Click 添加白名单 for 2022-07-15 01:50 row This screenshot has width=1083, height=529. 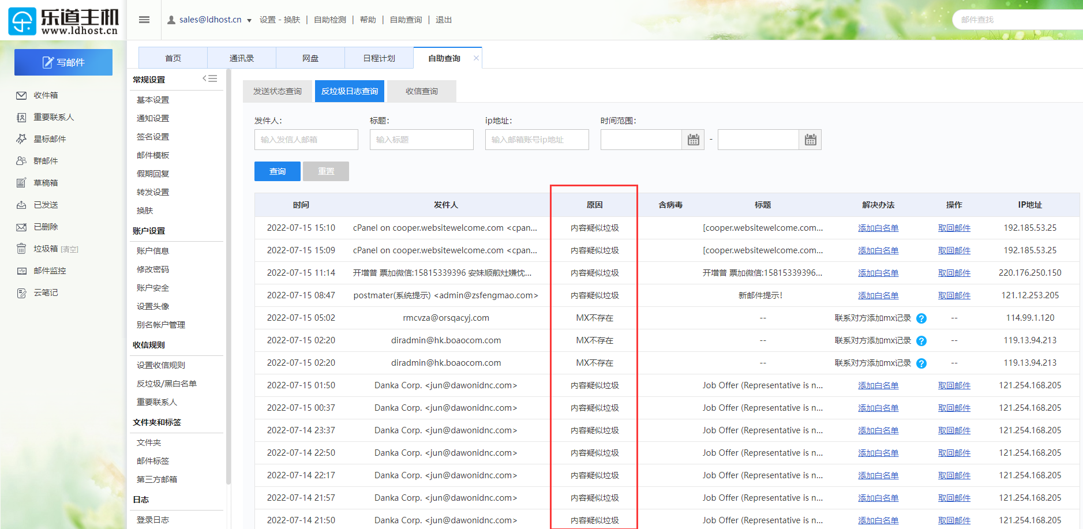pyautogui.click(x=878, y=385)
